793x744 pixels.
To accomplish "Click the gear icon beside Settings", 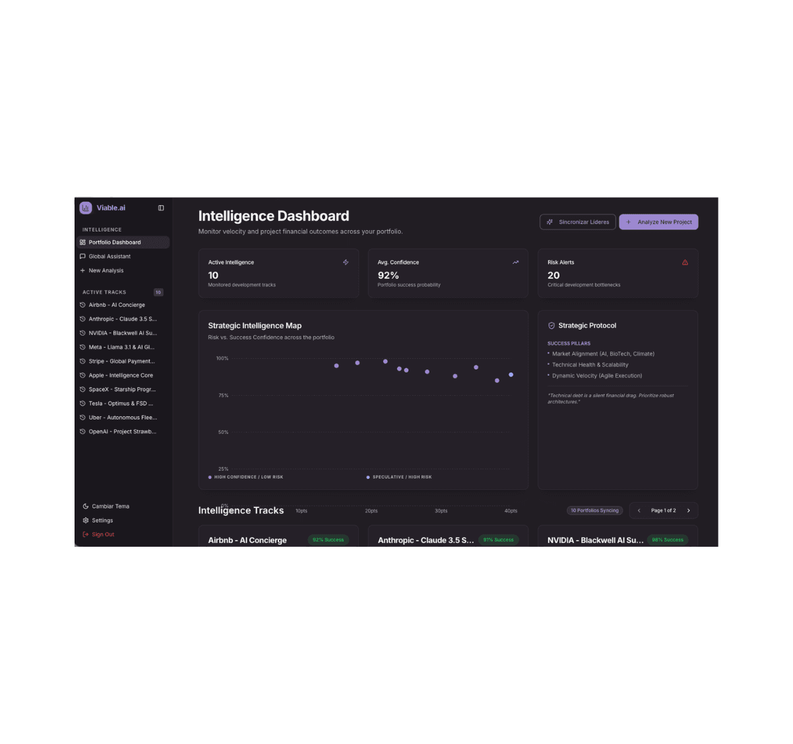I will (x=86, y=520).
